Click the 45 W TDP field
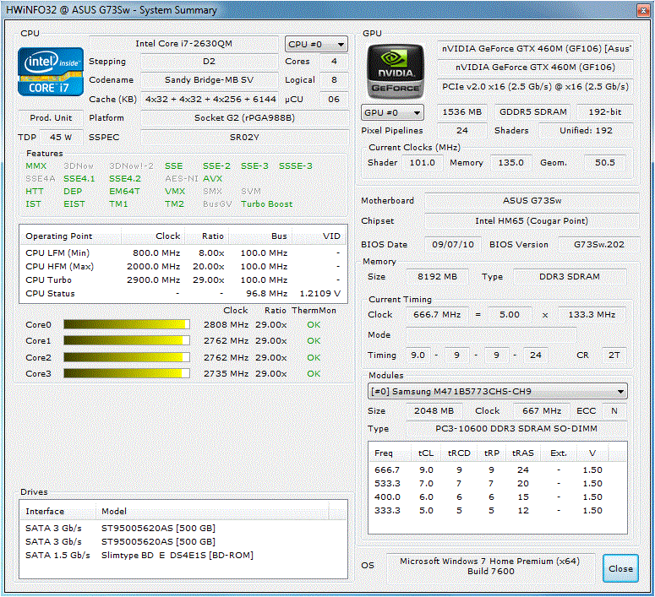The image size is (655, 597). (x=61, y=137)
